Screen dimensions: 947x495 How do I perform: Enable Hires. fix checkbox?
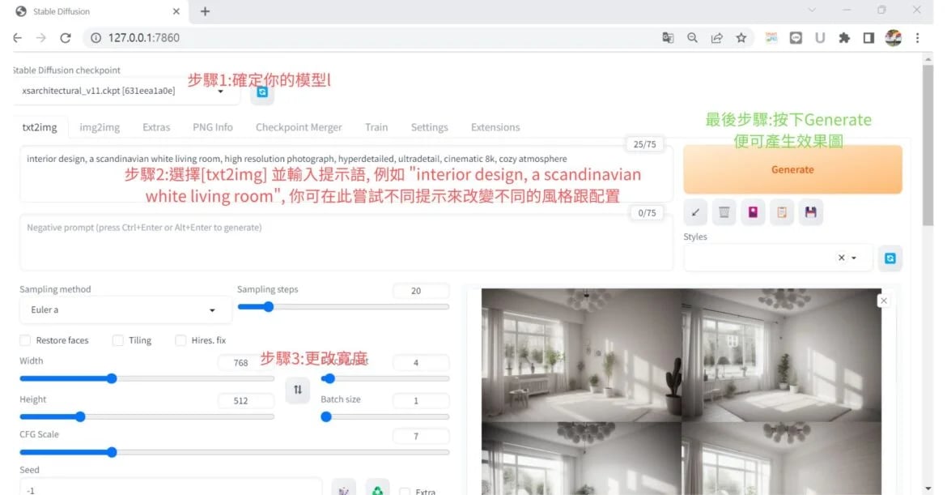(x=180, y=340)
